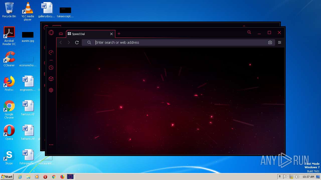Select the Skype desktop shortcut

click(x=9, y=157)
